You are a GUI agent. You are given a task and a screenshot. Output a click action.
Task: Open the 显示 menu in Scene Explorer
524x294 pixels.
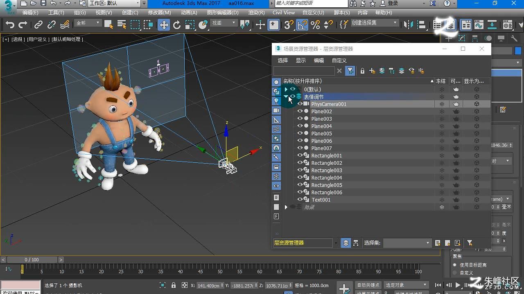pyautogui.click(x=301, y=60)
